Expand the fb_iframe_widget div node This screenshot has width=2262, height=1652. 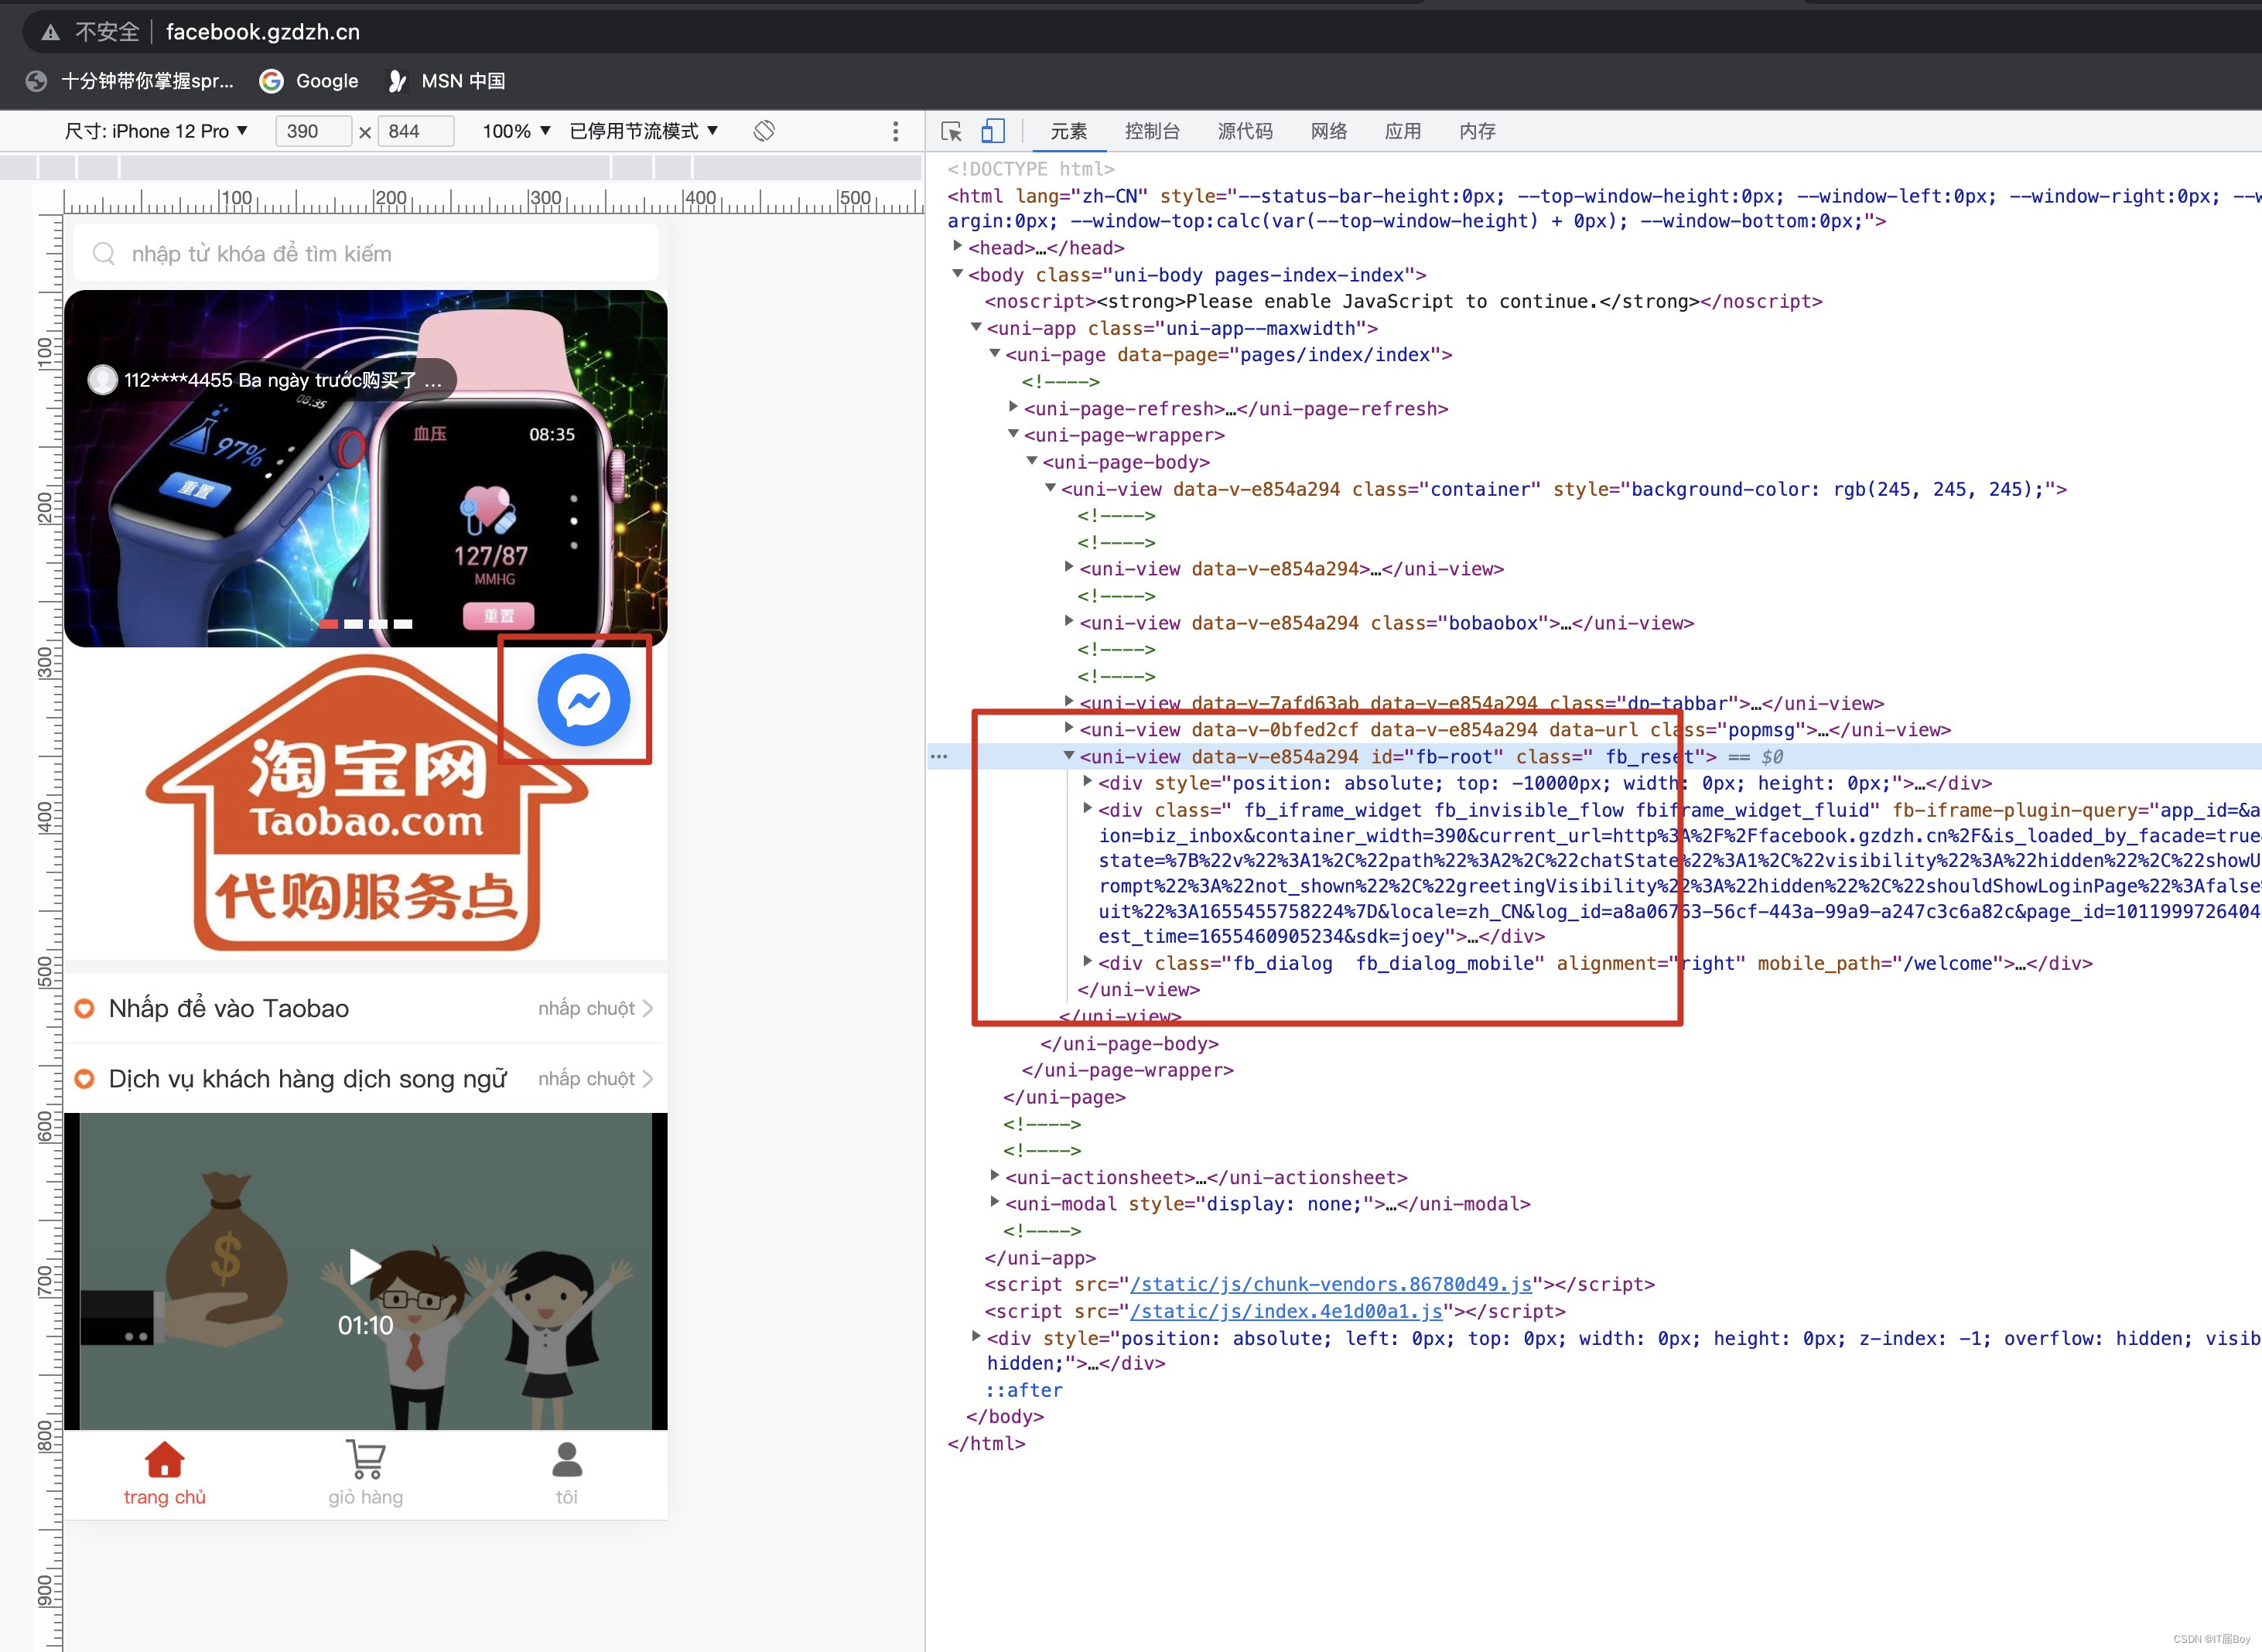click(x=1088, y=808)
